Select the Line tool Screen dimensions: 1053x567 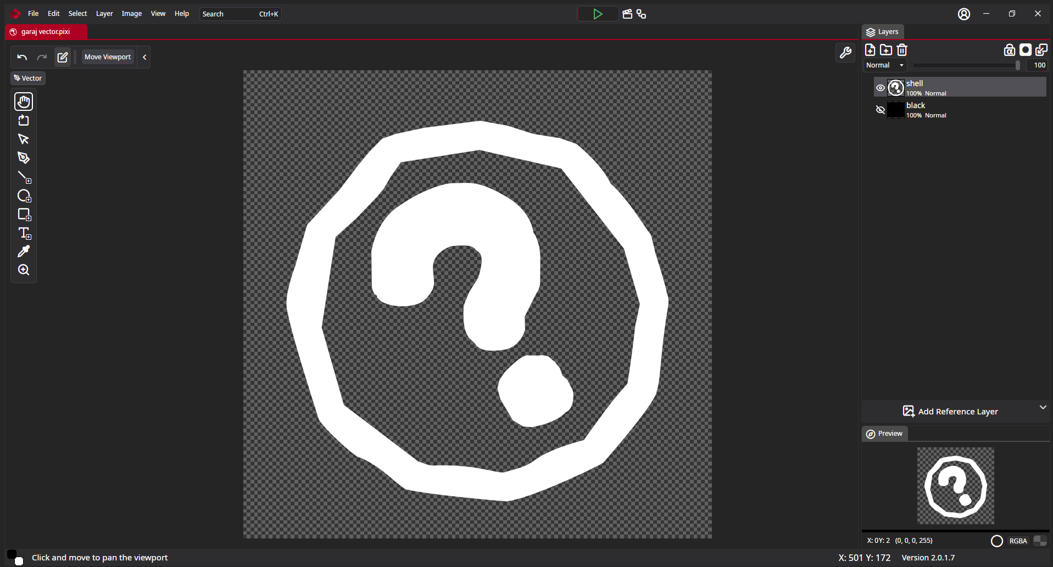coord(24,177)
